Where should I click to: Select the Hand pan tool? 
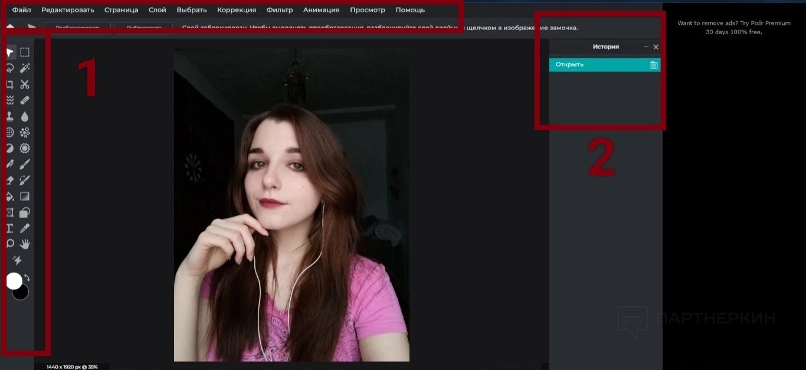coord(25,244)
